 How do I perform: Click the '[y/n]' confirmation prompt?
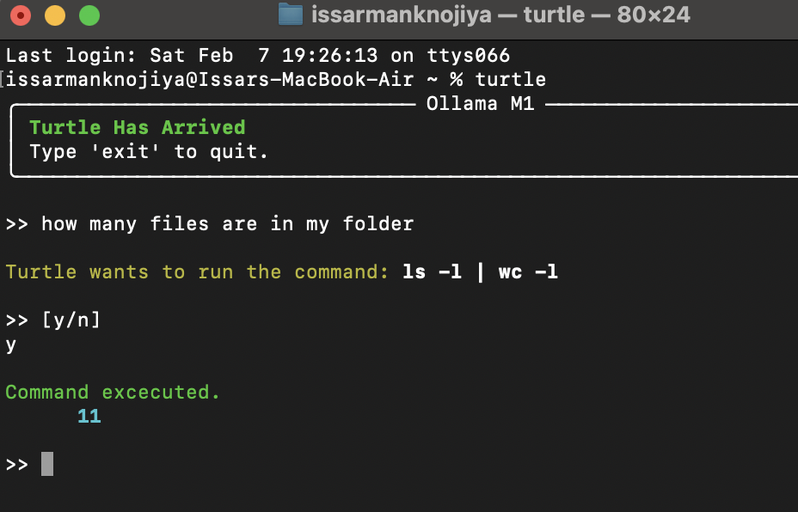point(71,320)
